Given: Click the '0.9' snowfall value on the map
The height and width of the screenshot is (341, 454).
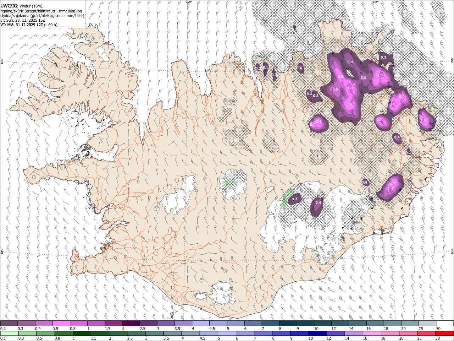Looking at the screenshot, I should click(x=380, y=76).
